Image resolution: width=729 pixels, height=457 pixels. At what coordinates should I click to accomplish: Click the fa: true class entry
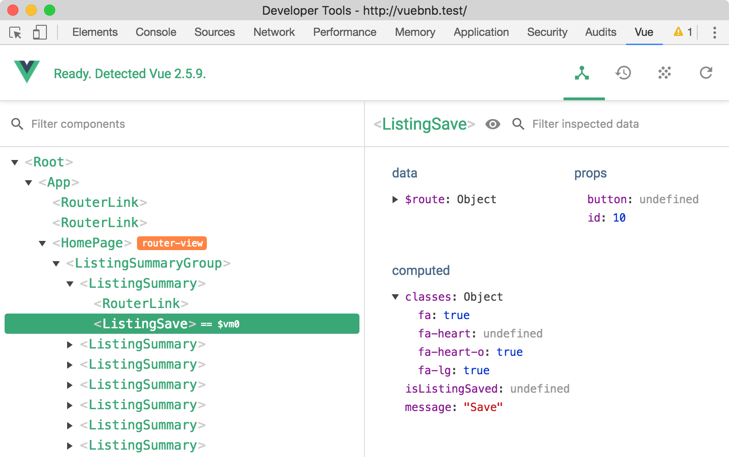(x=444, y=315)
